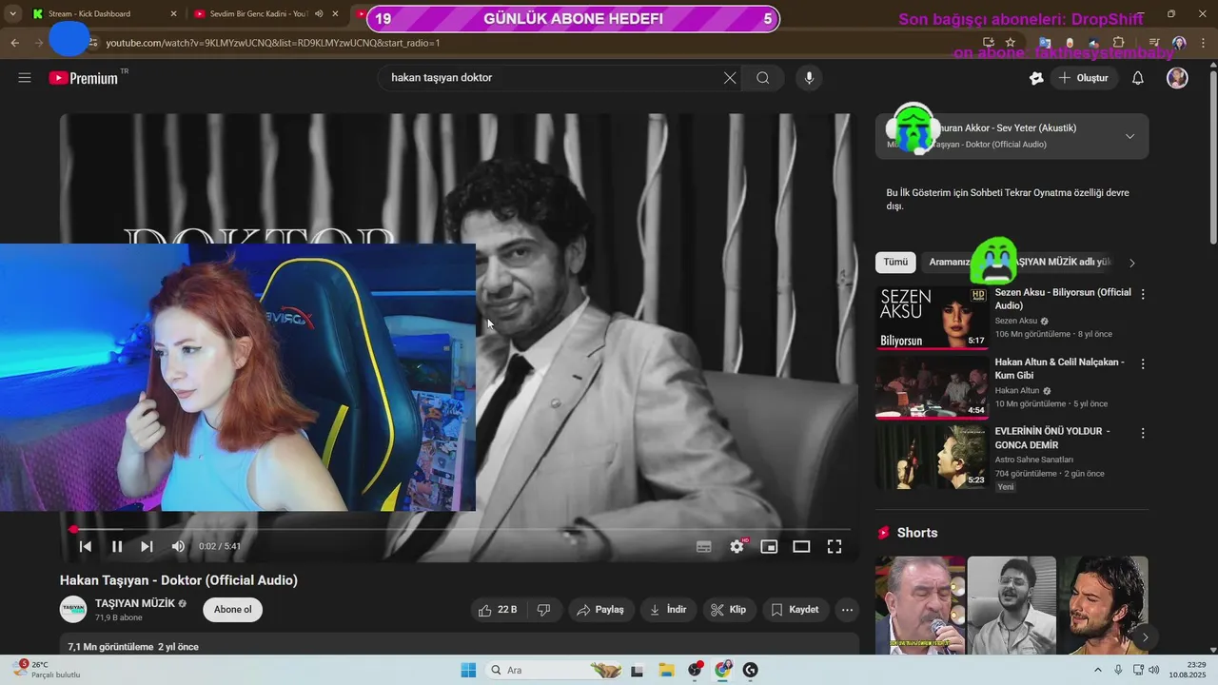Open the YouTube guide hamburger menu
The height and width of the screenshot is (685, 1218).
point(25,78)
